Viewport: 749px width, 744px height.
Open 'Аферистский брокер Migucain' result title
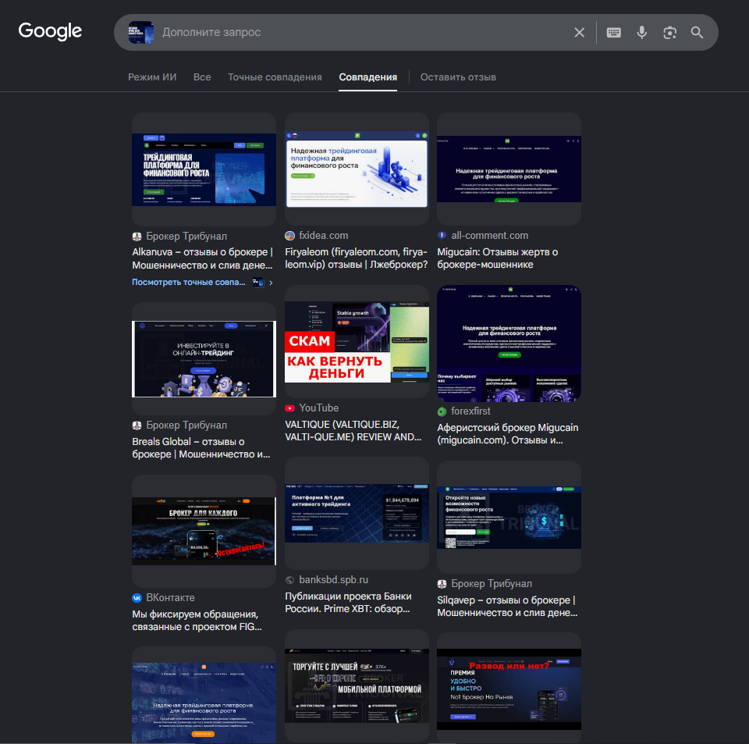coord(508,434)
